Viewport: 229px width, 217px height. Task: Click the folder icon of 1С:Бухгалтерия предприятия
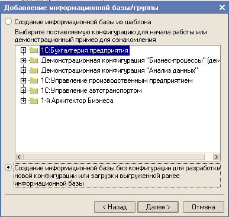[x=34, y=50]
